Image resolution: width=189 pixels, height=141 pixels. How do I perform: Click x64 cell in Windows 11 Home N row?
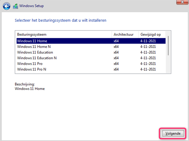click(116, 47)
